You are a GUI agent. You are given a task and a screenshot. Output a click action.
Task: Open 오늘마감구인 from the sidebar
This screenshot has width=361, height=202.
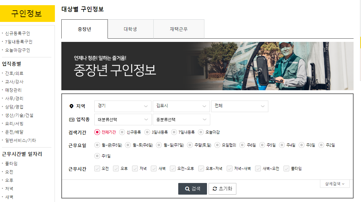[16, 50]
